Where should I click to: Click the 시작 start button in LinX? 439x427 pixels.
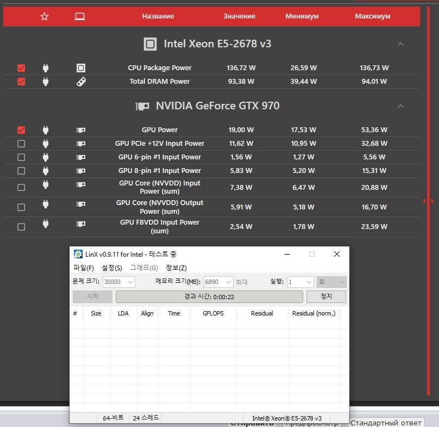point(93,296)
